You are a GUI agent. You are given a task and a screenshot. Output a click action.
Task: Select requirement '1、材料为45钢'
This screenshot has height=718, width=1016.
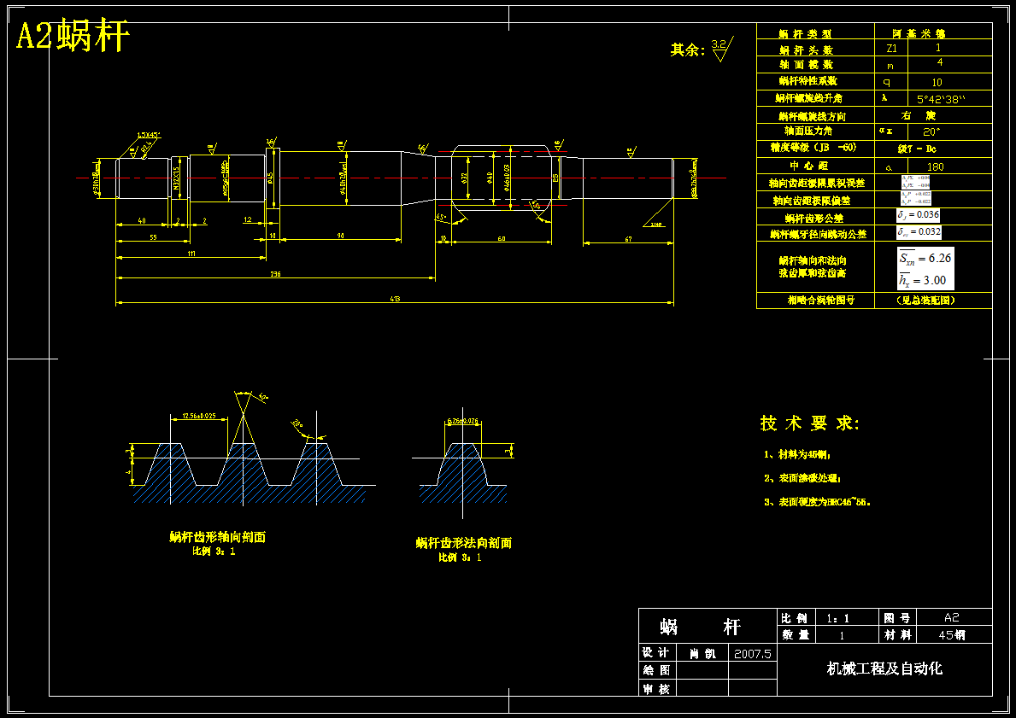click(x=796, y=454)
